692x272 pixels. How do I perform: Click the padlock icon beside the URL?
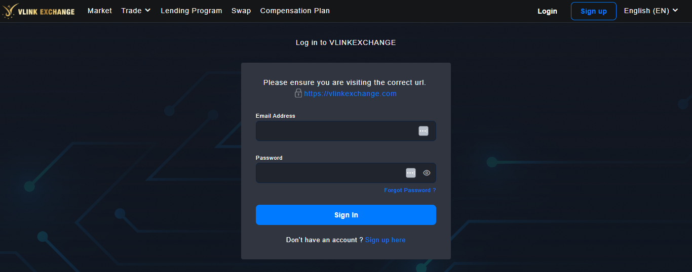coord(298,94)
